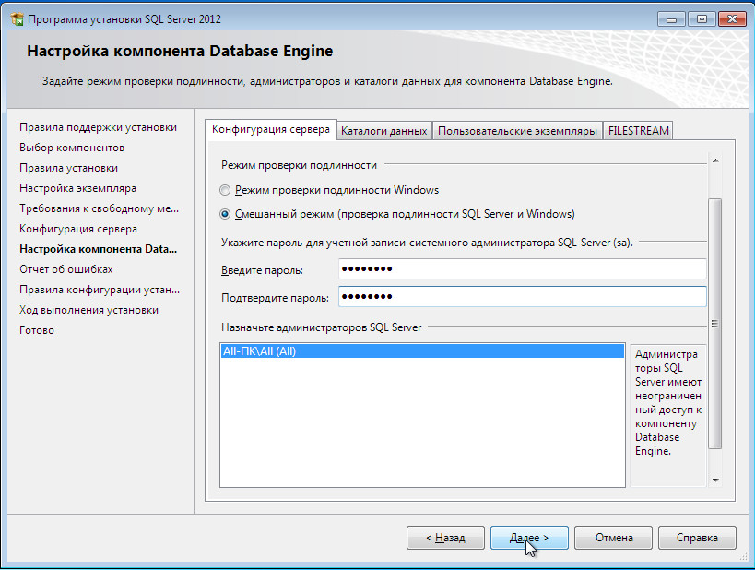Click Настройка компонента Data... step
The height and width of the screenshot is (570, 755).
tap(99, 249)
